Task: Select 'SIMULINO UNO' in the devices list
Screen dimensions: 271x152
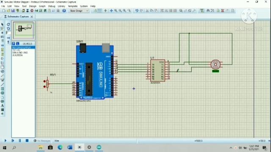Action: [20, 52]
